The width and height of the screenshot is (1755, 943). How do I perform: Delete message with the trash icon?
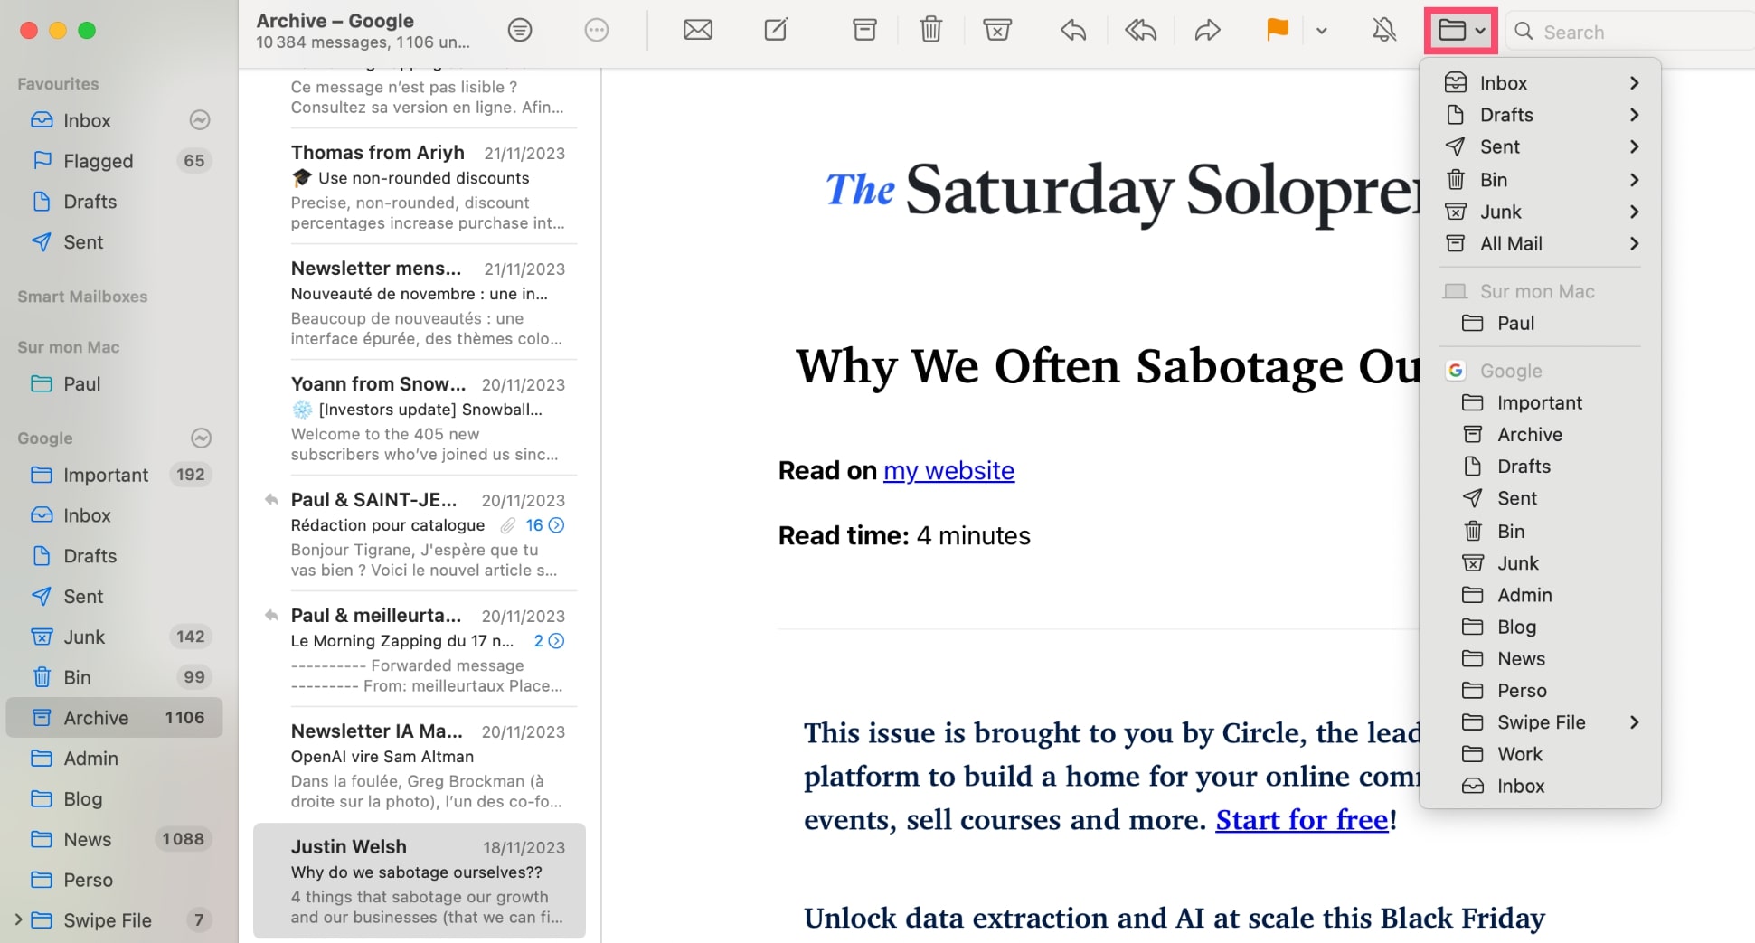[x=930, y=31]
